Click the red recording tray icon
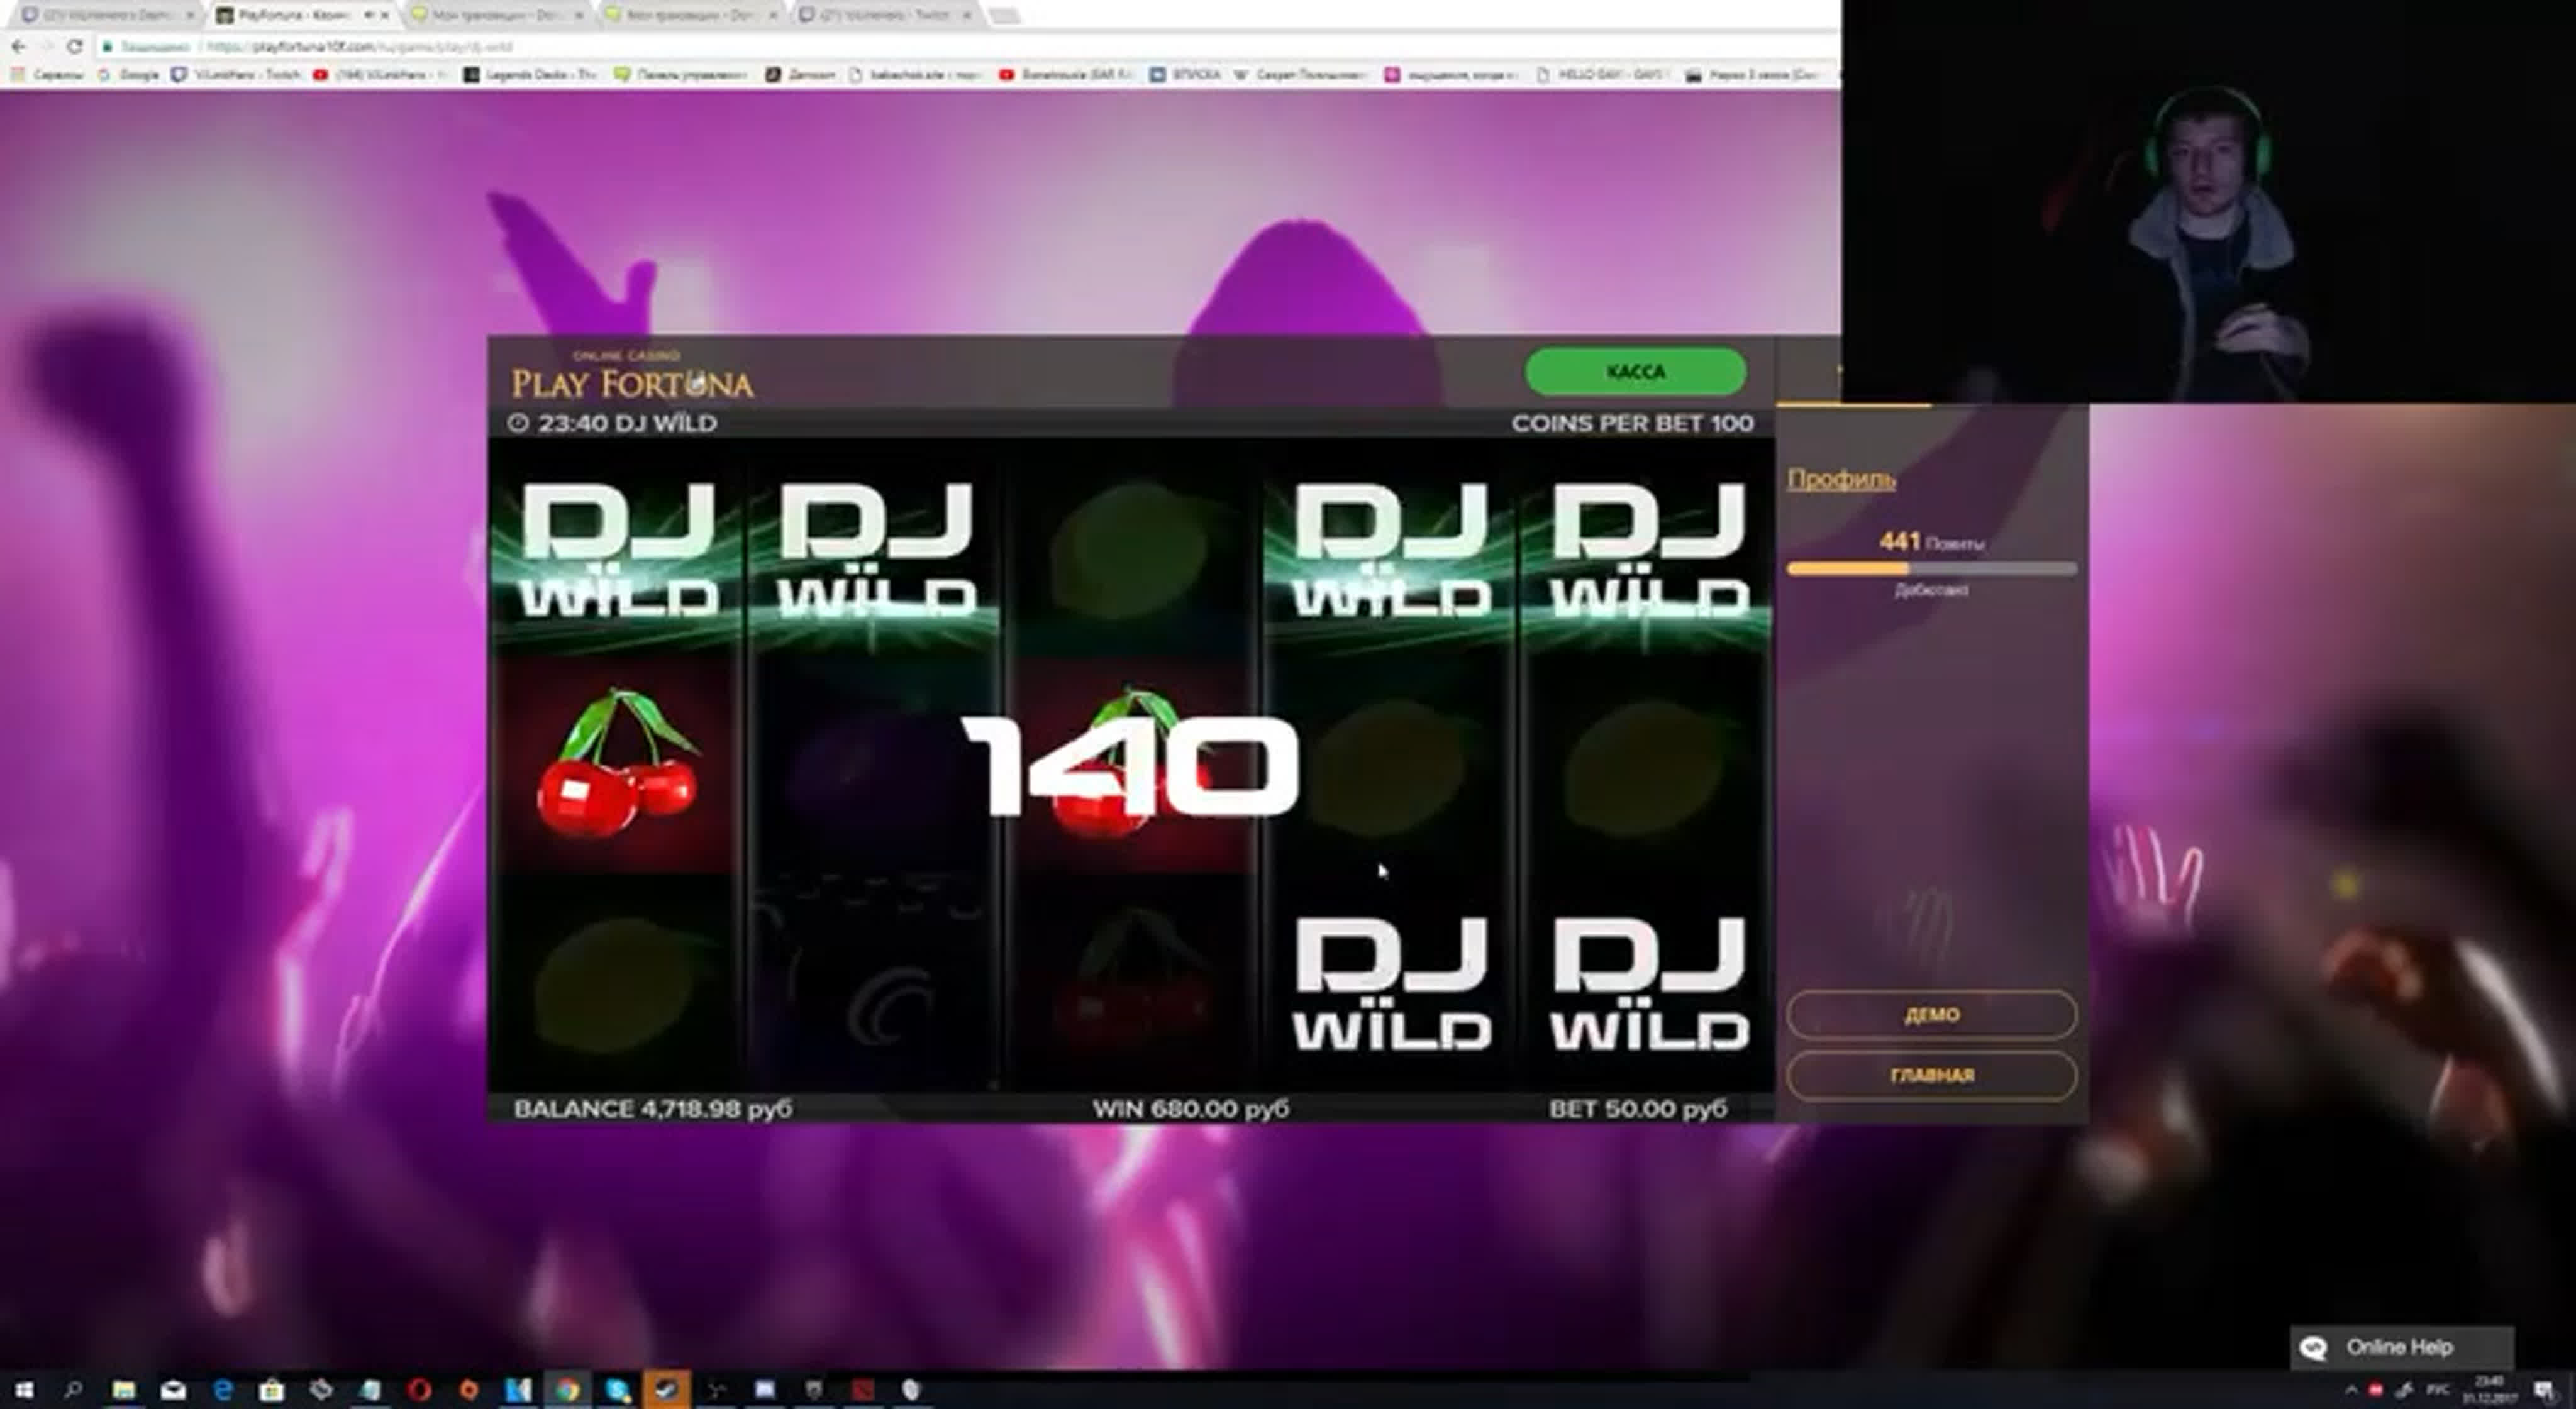 (2376, 1390)
